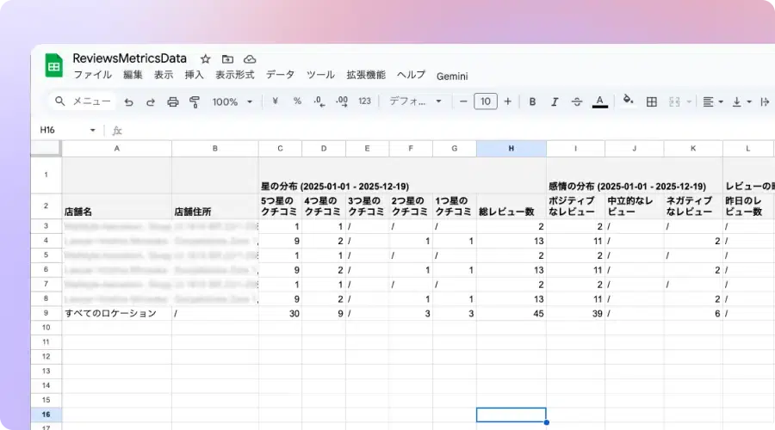This screenshot has height=430, width=775.
Task: Click the undo arrow
Action: 129,101
